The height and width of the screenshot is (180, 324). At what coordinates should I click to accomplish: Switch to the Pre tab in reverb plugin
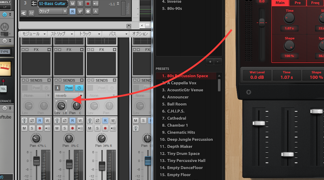pos(297,3)
